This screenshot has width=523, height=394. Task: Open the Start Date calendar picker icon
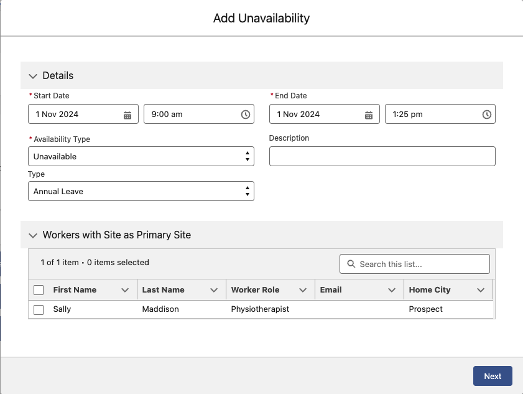[127, 115]
